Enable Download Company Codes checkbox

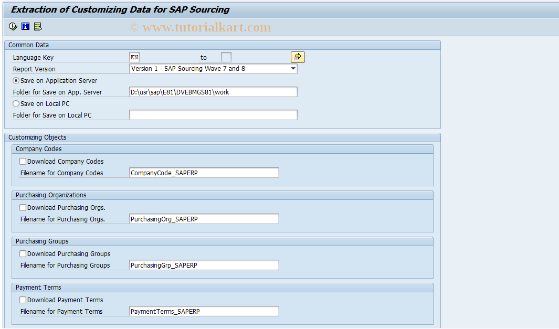pyautogui.click(x=23, y=162)
